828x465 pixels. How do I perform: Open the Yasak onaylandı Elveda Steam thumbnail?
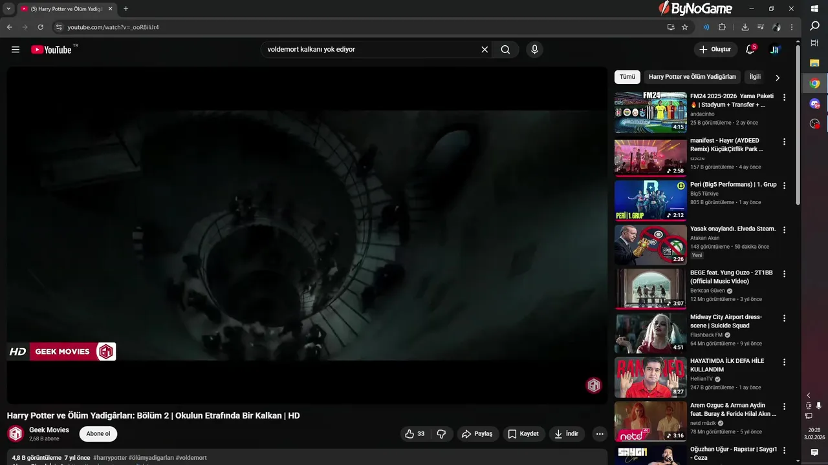click(650, 245)
